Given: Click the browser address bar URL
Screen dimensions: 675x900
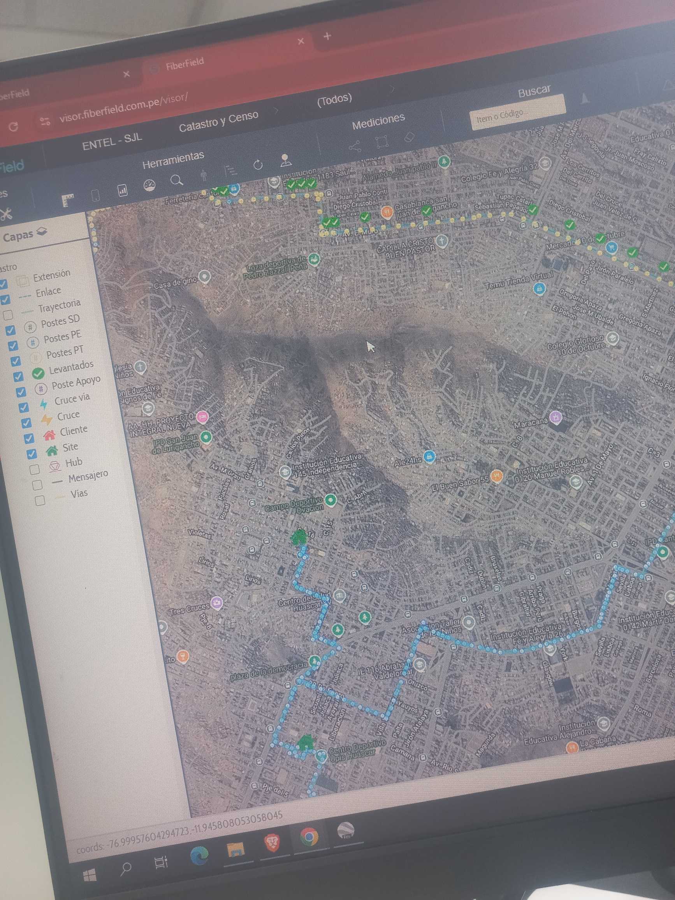Looking at the screenshot, I should 123,107.
